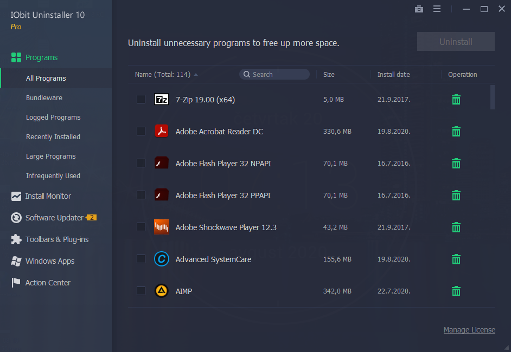Image resolution: width=511 pixels, height=352 pixels.
Task: Click the Windows Apps logo icon
Action: click(x=16, y=261)
